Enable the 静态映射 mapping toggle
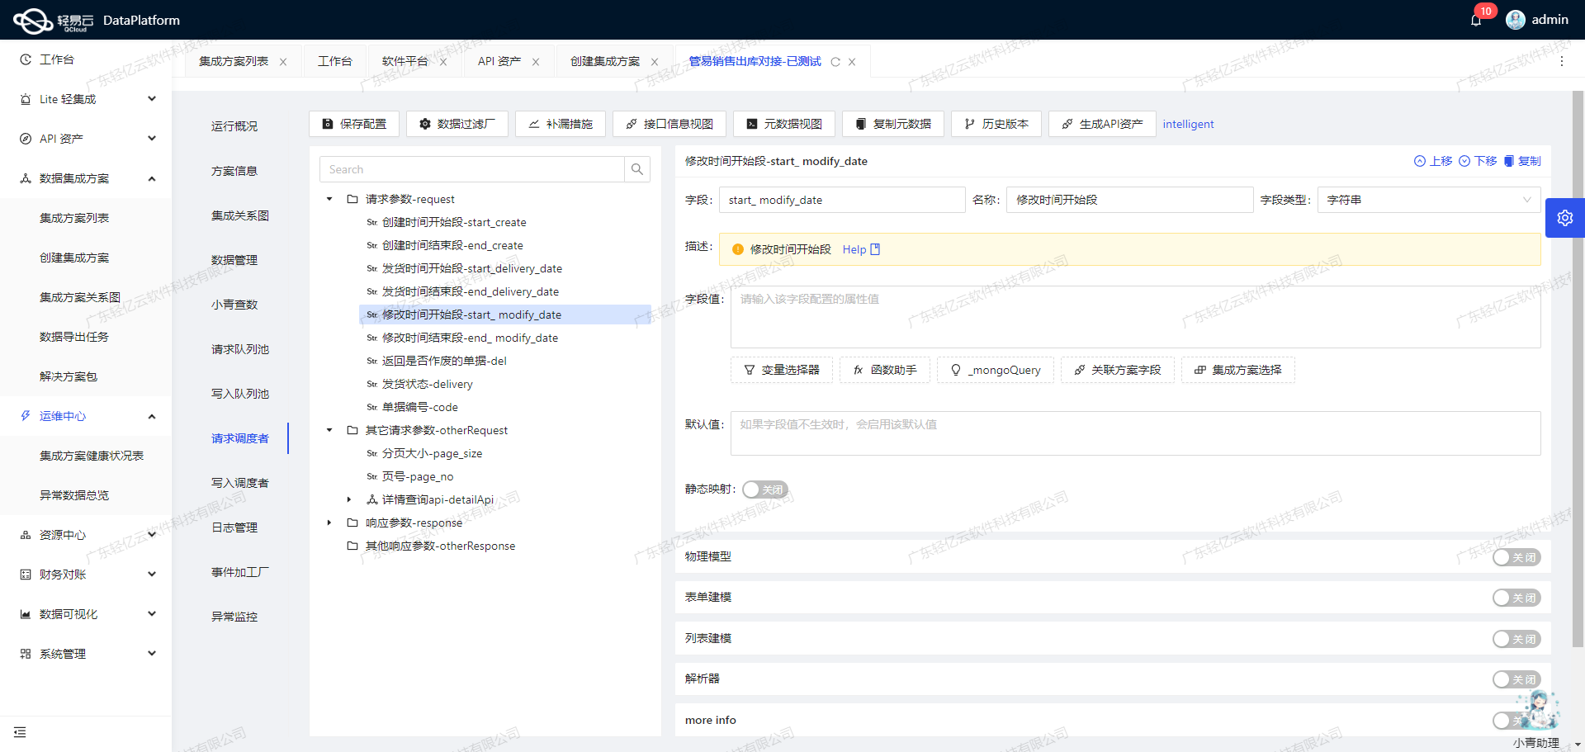Screen dimensions: 1585x752 (x=764, y=490)
